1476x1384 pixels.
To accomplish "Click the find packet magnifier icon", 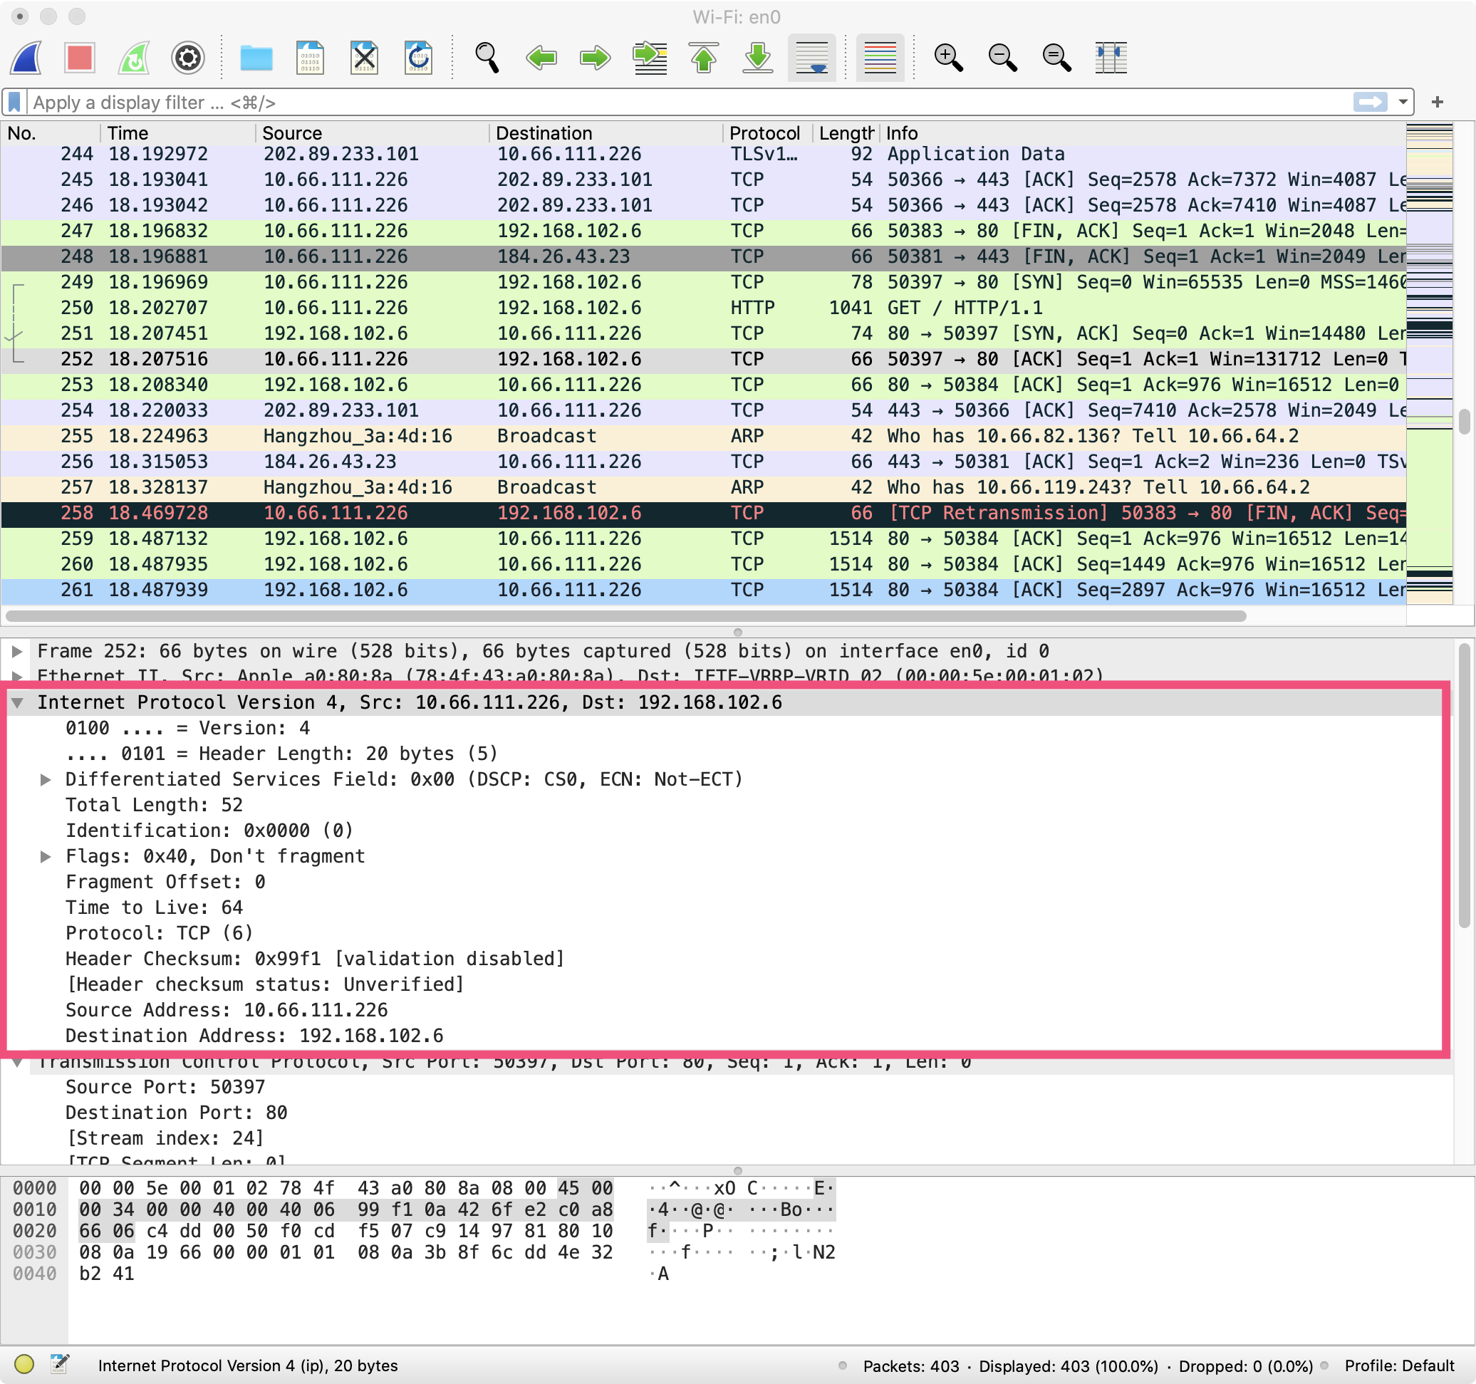I will (x=487, y=57).
